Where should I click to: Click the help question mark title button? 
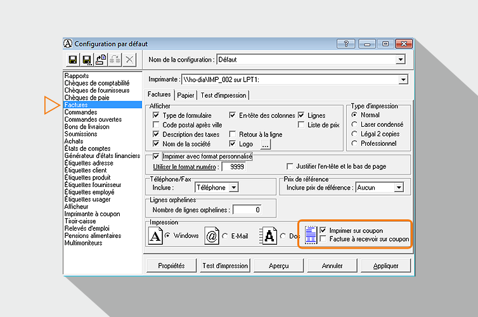tap(346, 44)
